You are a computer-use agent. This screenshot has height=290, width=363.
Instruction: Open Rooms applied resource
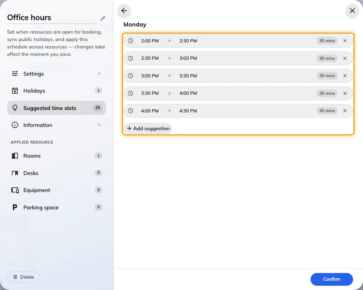(x=56, y=156)
